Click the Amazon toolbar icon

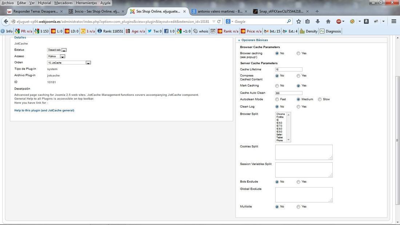coord(366,21)
